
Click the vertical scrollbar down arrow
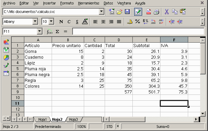203,114
